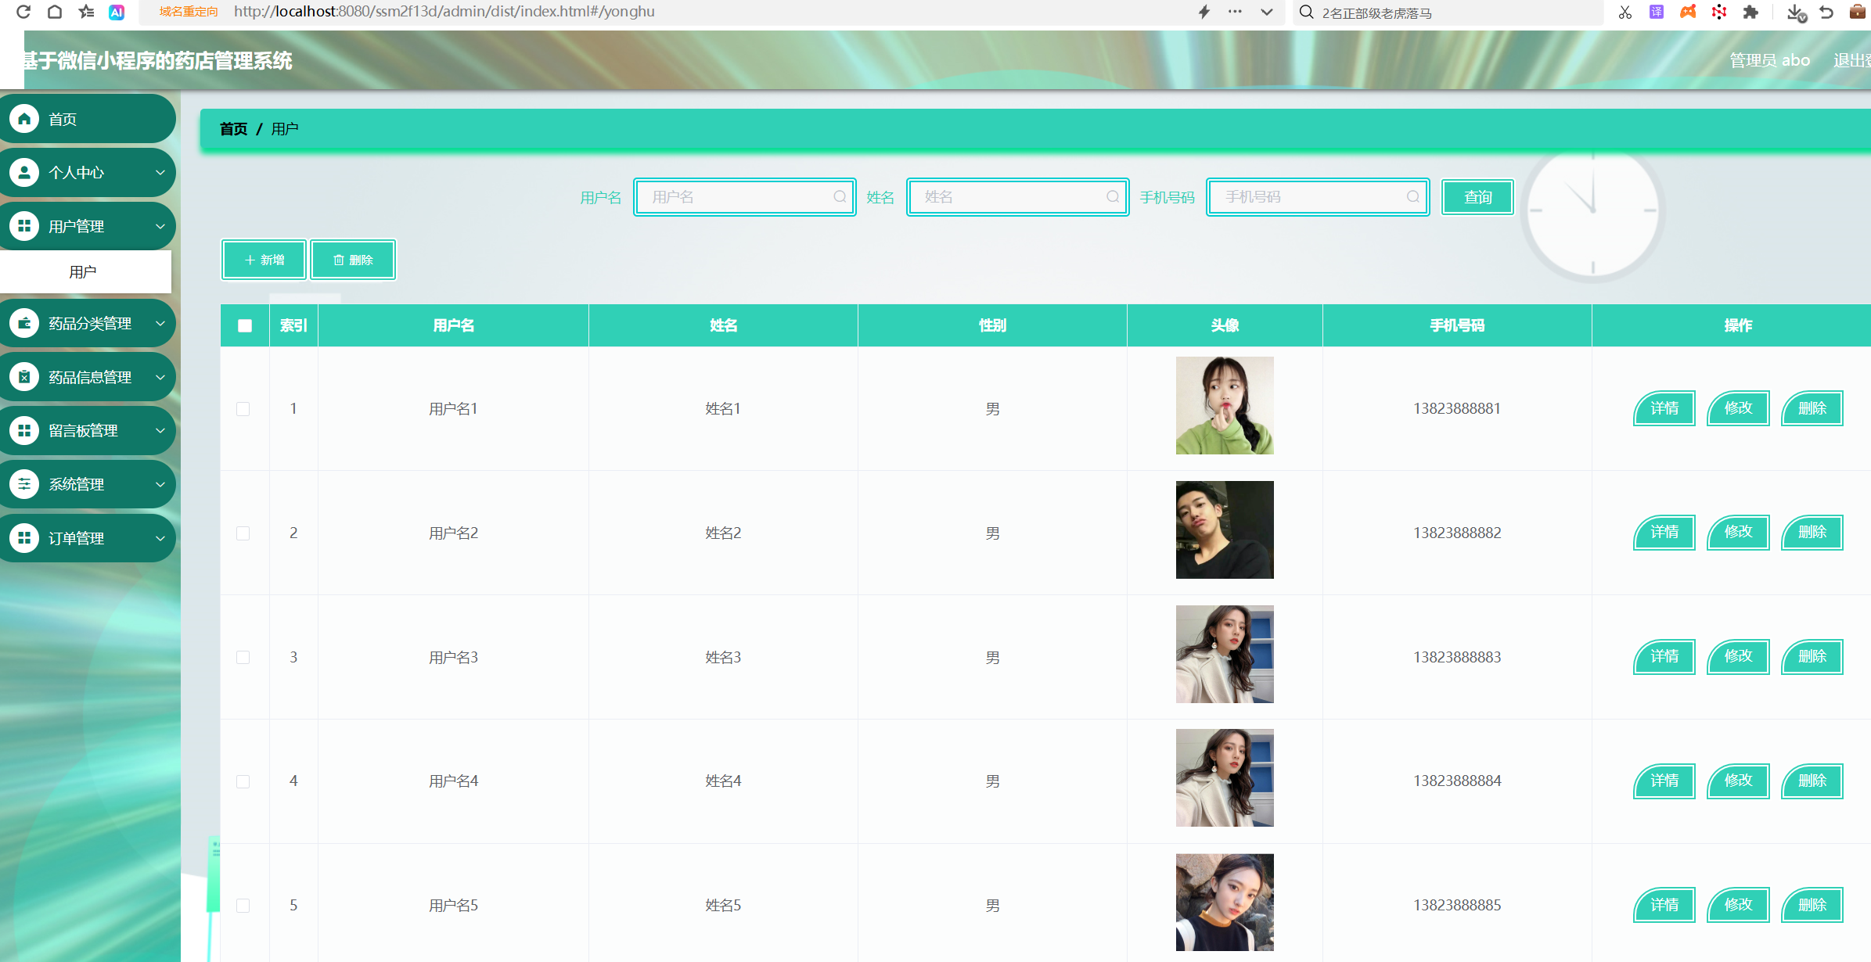1871x962 pixels.
Task: Click into the 姓名 search input
Action: 1017,197
